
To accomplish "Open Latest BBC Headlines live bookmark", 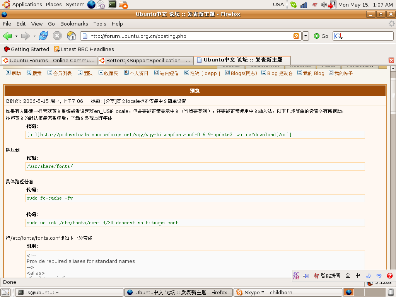I will click(84, 49).
